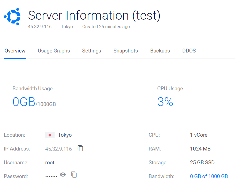
Task: Select the Backups tab
Action: coord(160,51)
